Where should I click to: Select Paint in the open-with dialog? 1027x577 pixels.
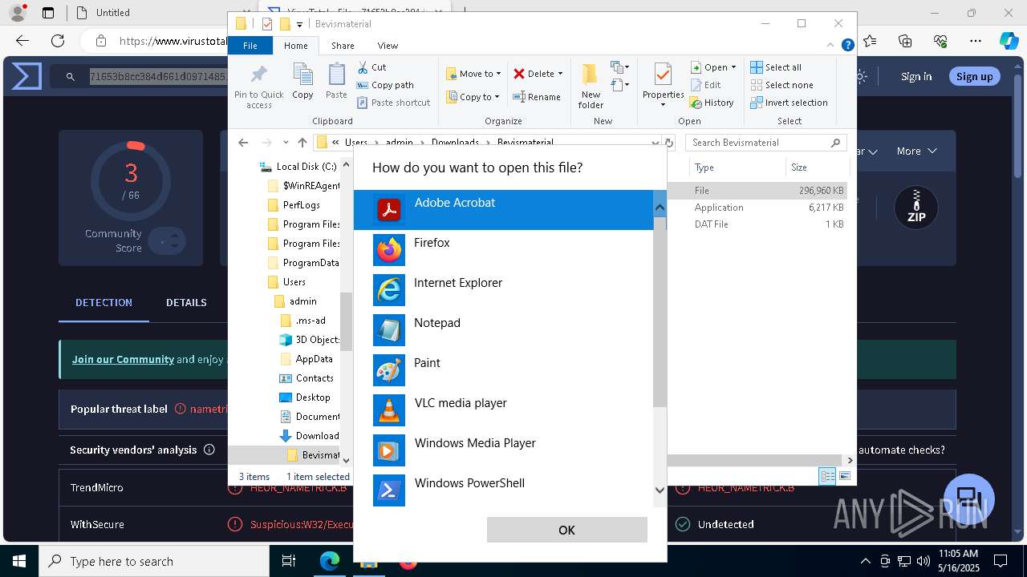point(503,370)
